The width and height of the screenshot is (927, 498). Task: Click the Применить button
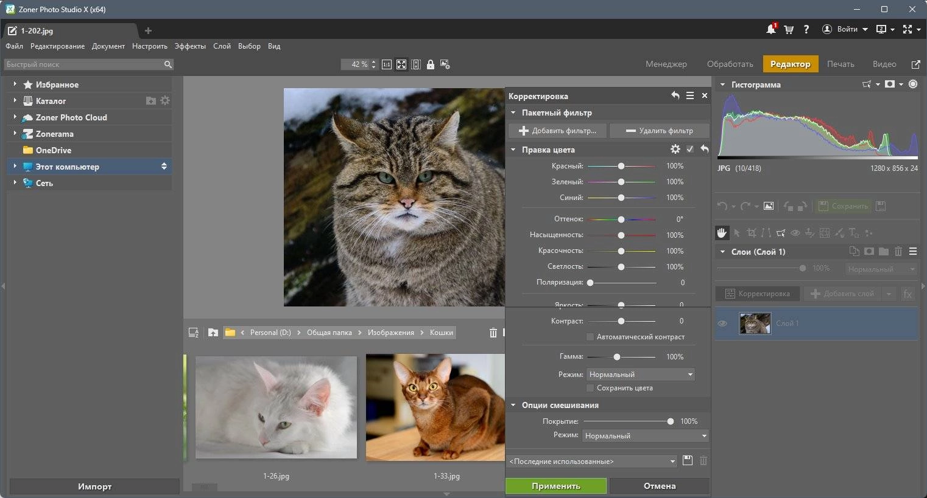tap(556, 486)
